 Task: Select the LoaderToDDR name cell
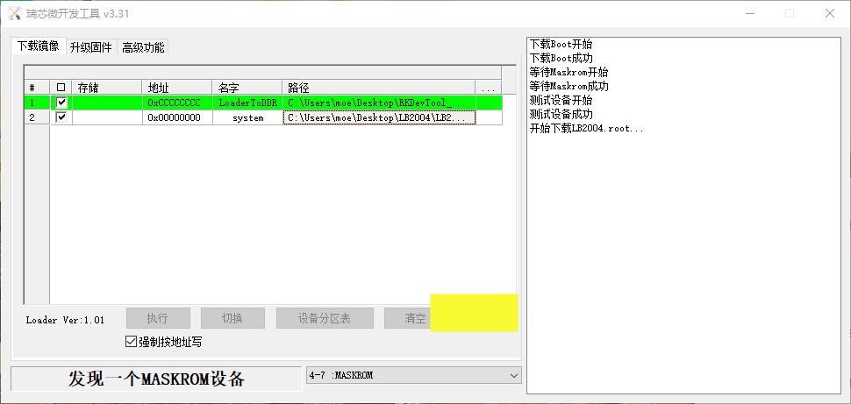pos(247,103)
